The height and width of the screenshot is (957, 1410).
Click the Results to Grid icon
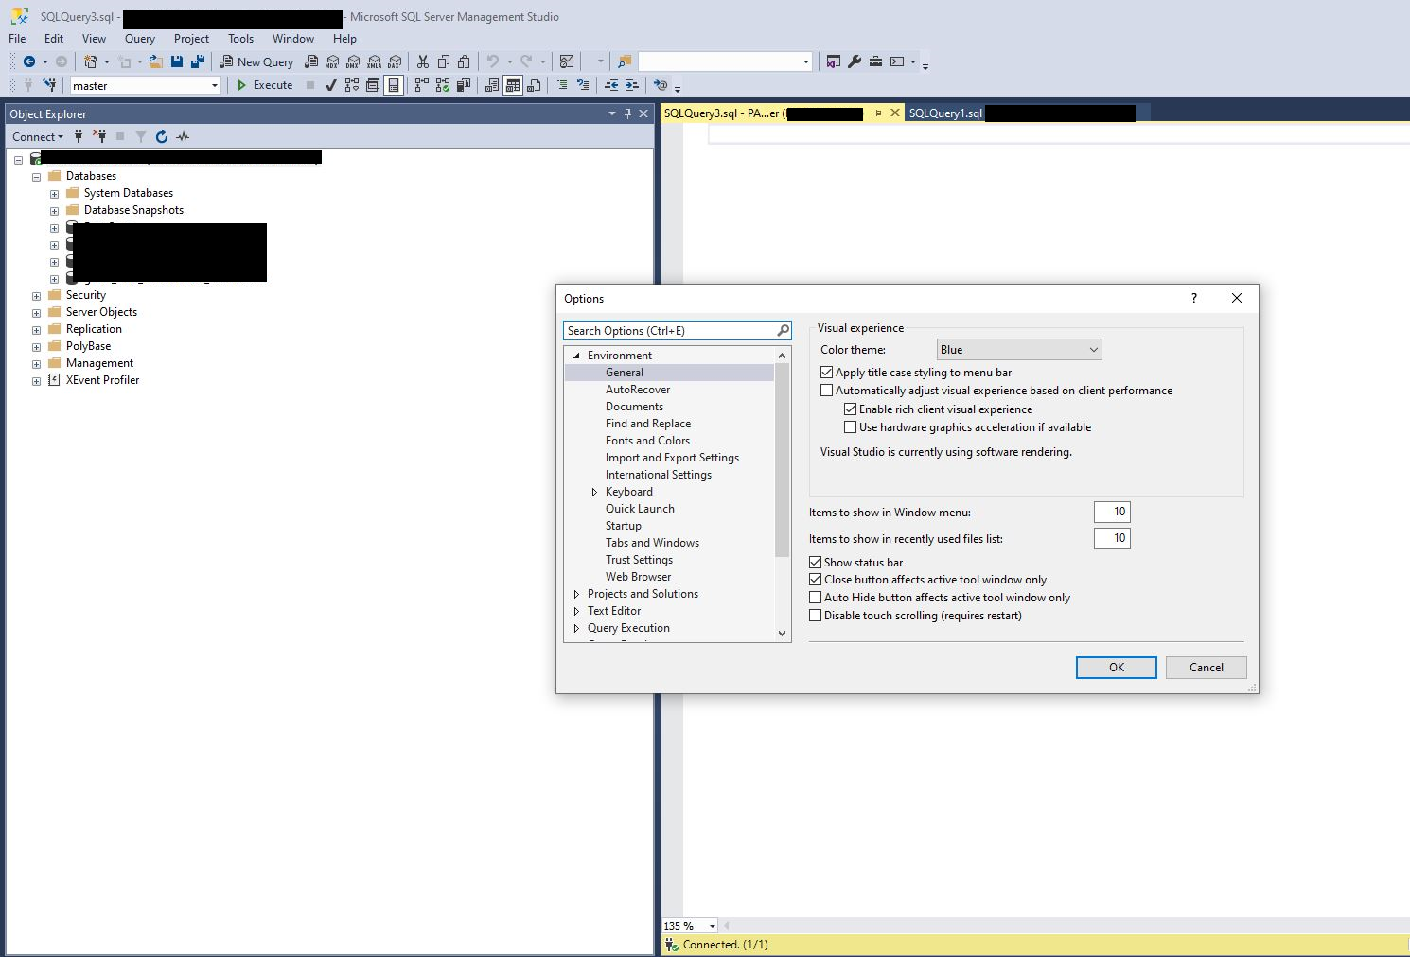pyautogui.click(x=513, y=85)
